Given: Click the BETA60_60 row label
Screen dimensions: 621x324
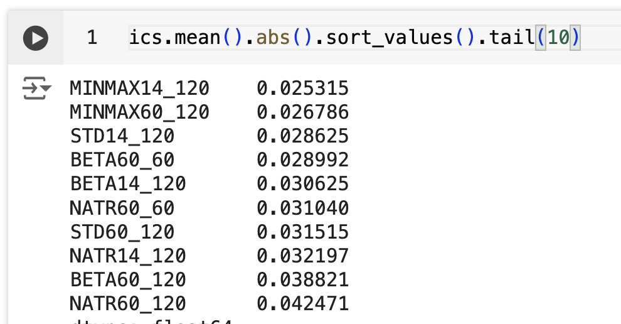Looking at the screenshot, I should [122, 160].
